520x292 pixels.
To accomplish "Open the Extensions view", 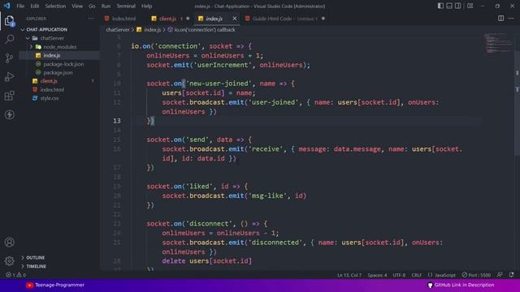I will (9, 96).
